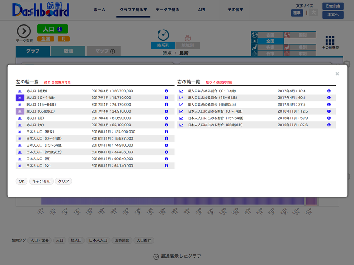Open info icon for 日本人人口に占める割合（65歳以上）
The width and height of the screenshot is (354, 265).
[x=329, y=125]
